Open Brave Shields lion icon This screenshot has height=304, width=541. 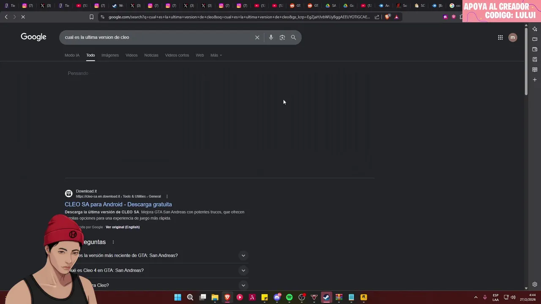pyautogui.click(x=387, y=17)
